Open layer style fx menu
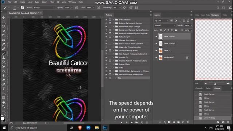Screen dimensions: 233x131 click(x=165, y=122)
